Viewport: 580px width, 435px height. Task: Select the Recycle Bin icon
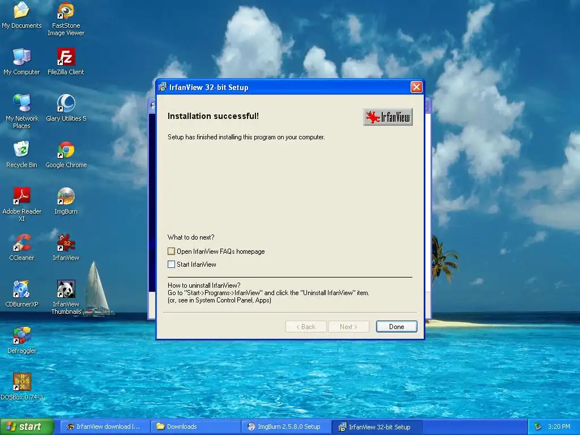22,154
